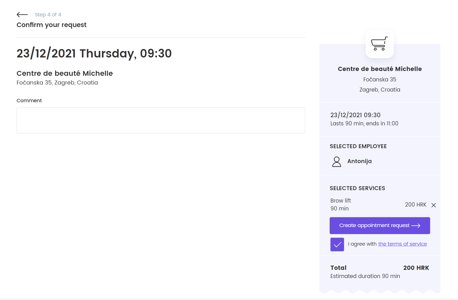Focus the Comment text box
The image size is (458, 300).
coord(161,120)
